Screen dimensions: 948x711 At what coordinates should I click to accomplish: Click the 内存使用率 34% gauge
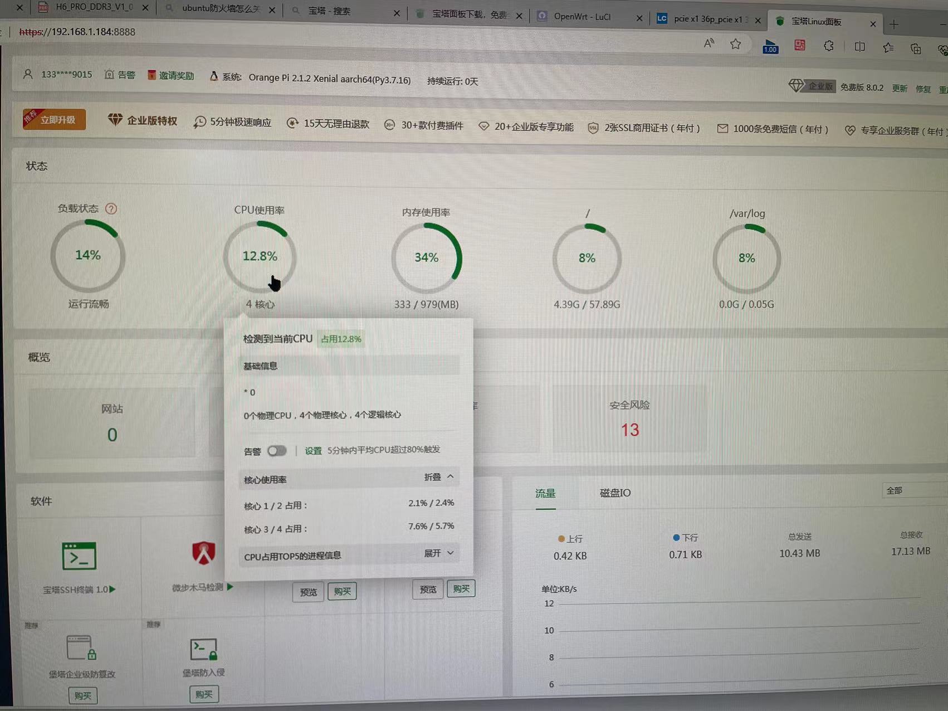pyautogui.click(x=427, y=258)
